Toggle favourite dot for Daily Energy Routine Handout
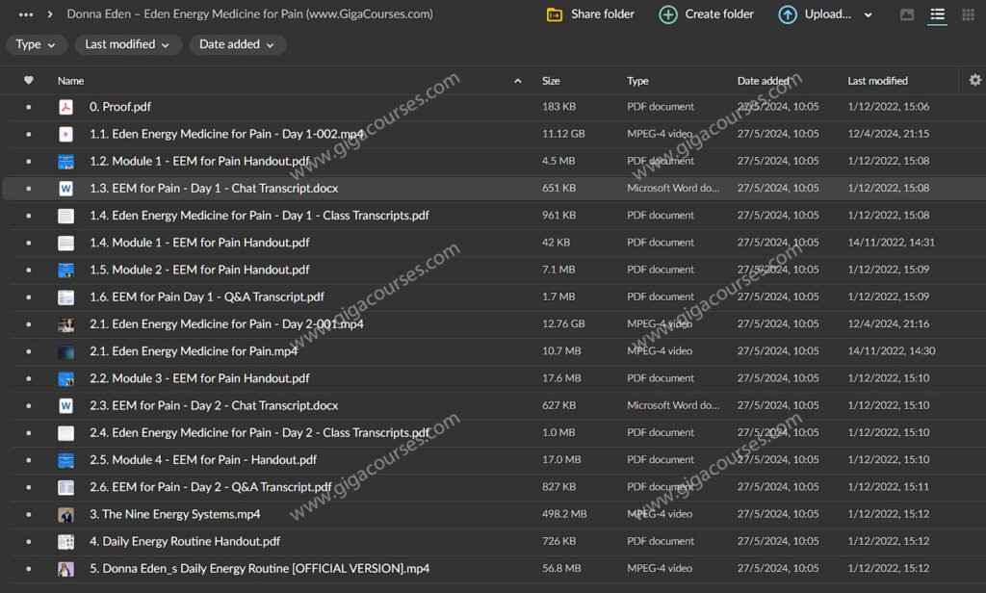This screenshot has height=593, width=986. tap(28, 542)
